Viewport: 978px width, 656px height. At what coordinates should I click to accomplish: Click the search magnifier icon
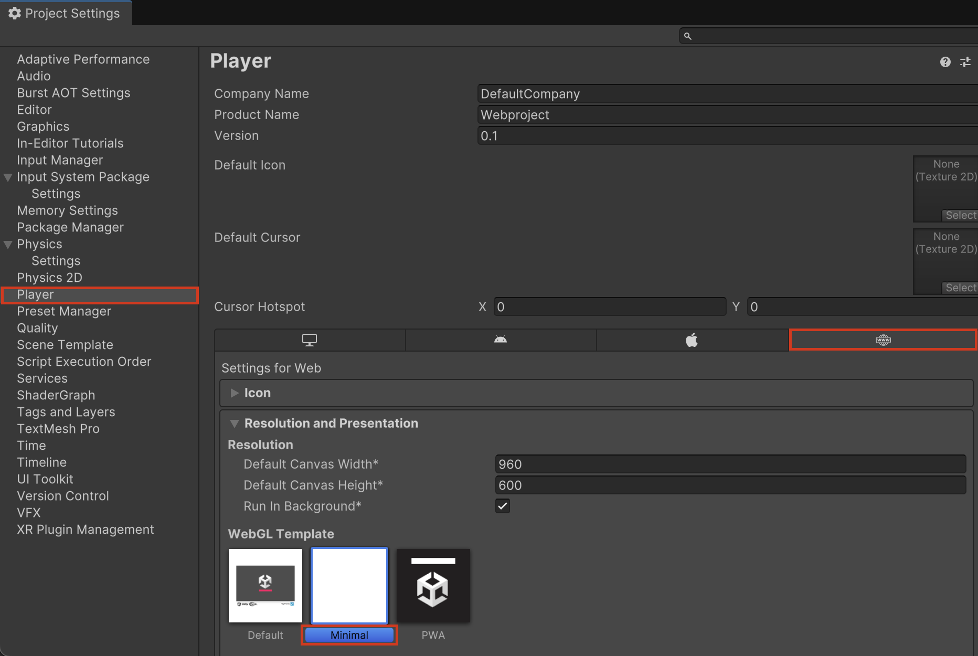click(x=687, y=36)
